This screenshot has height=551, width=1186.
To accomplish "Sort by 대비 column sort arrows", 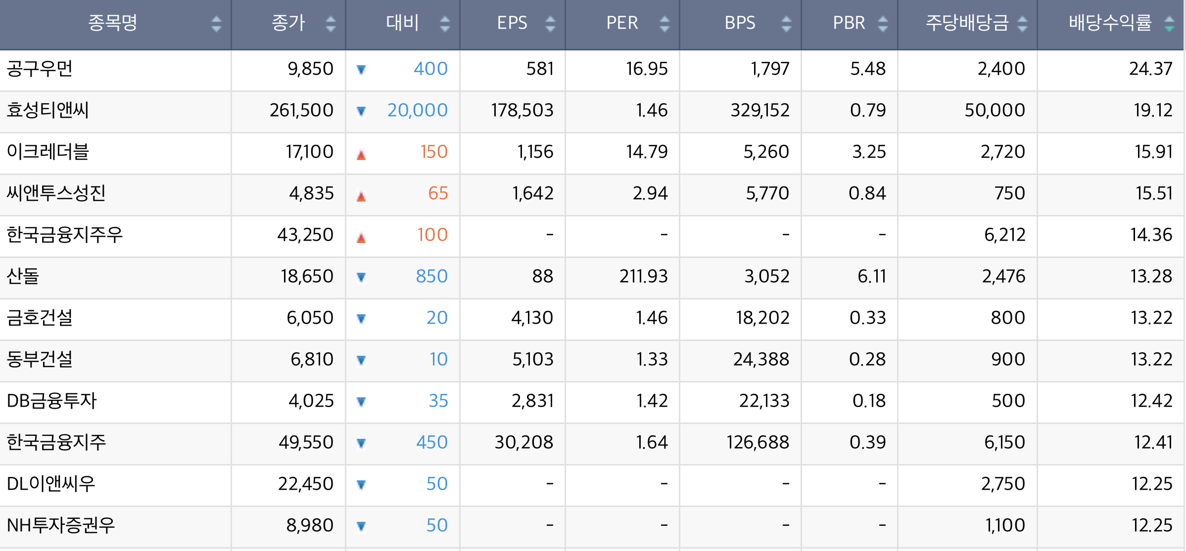I will pyautogui.click(x=445, y=24).
